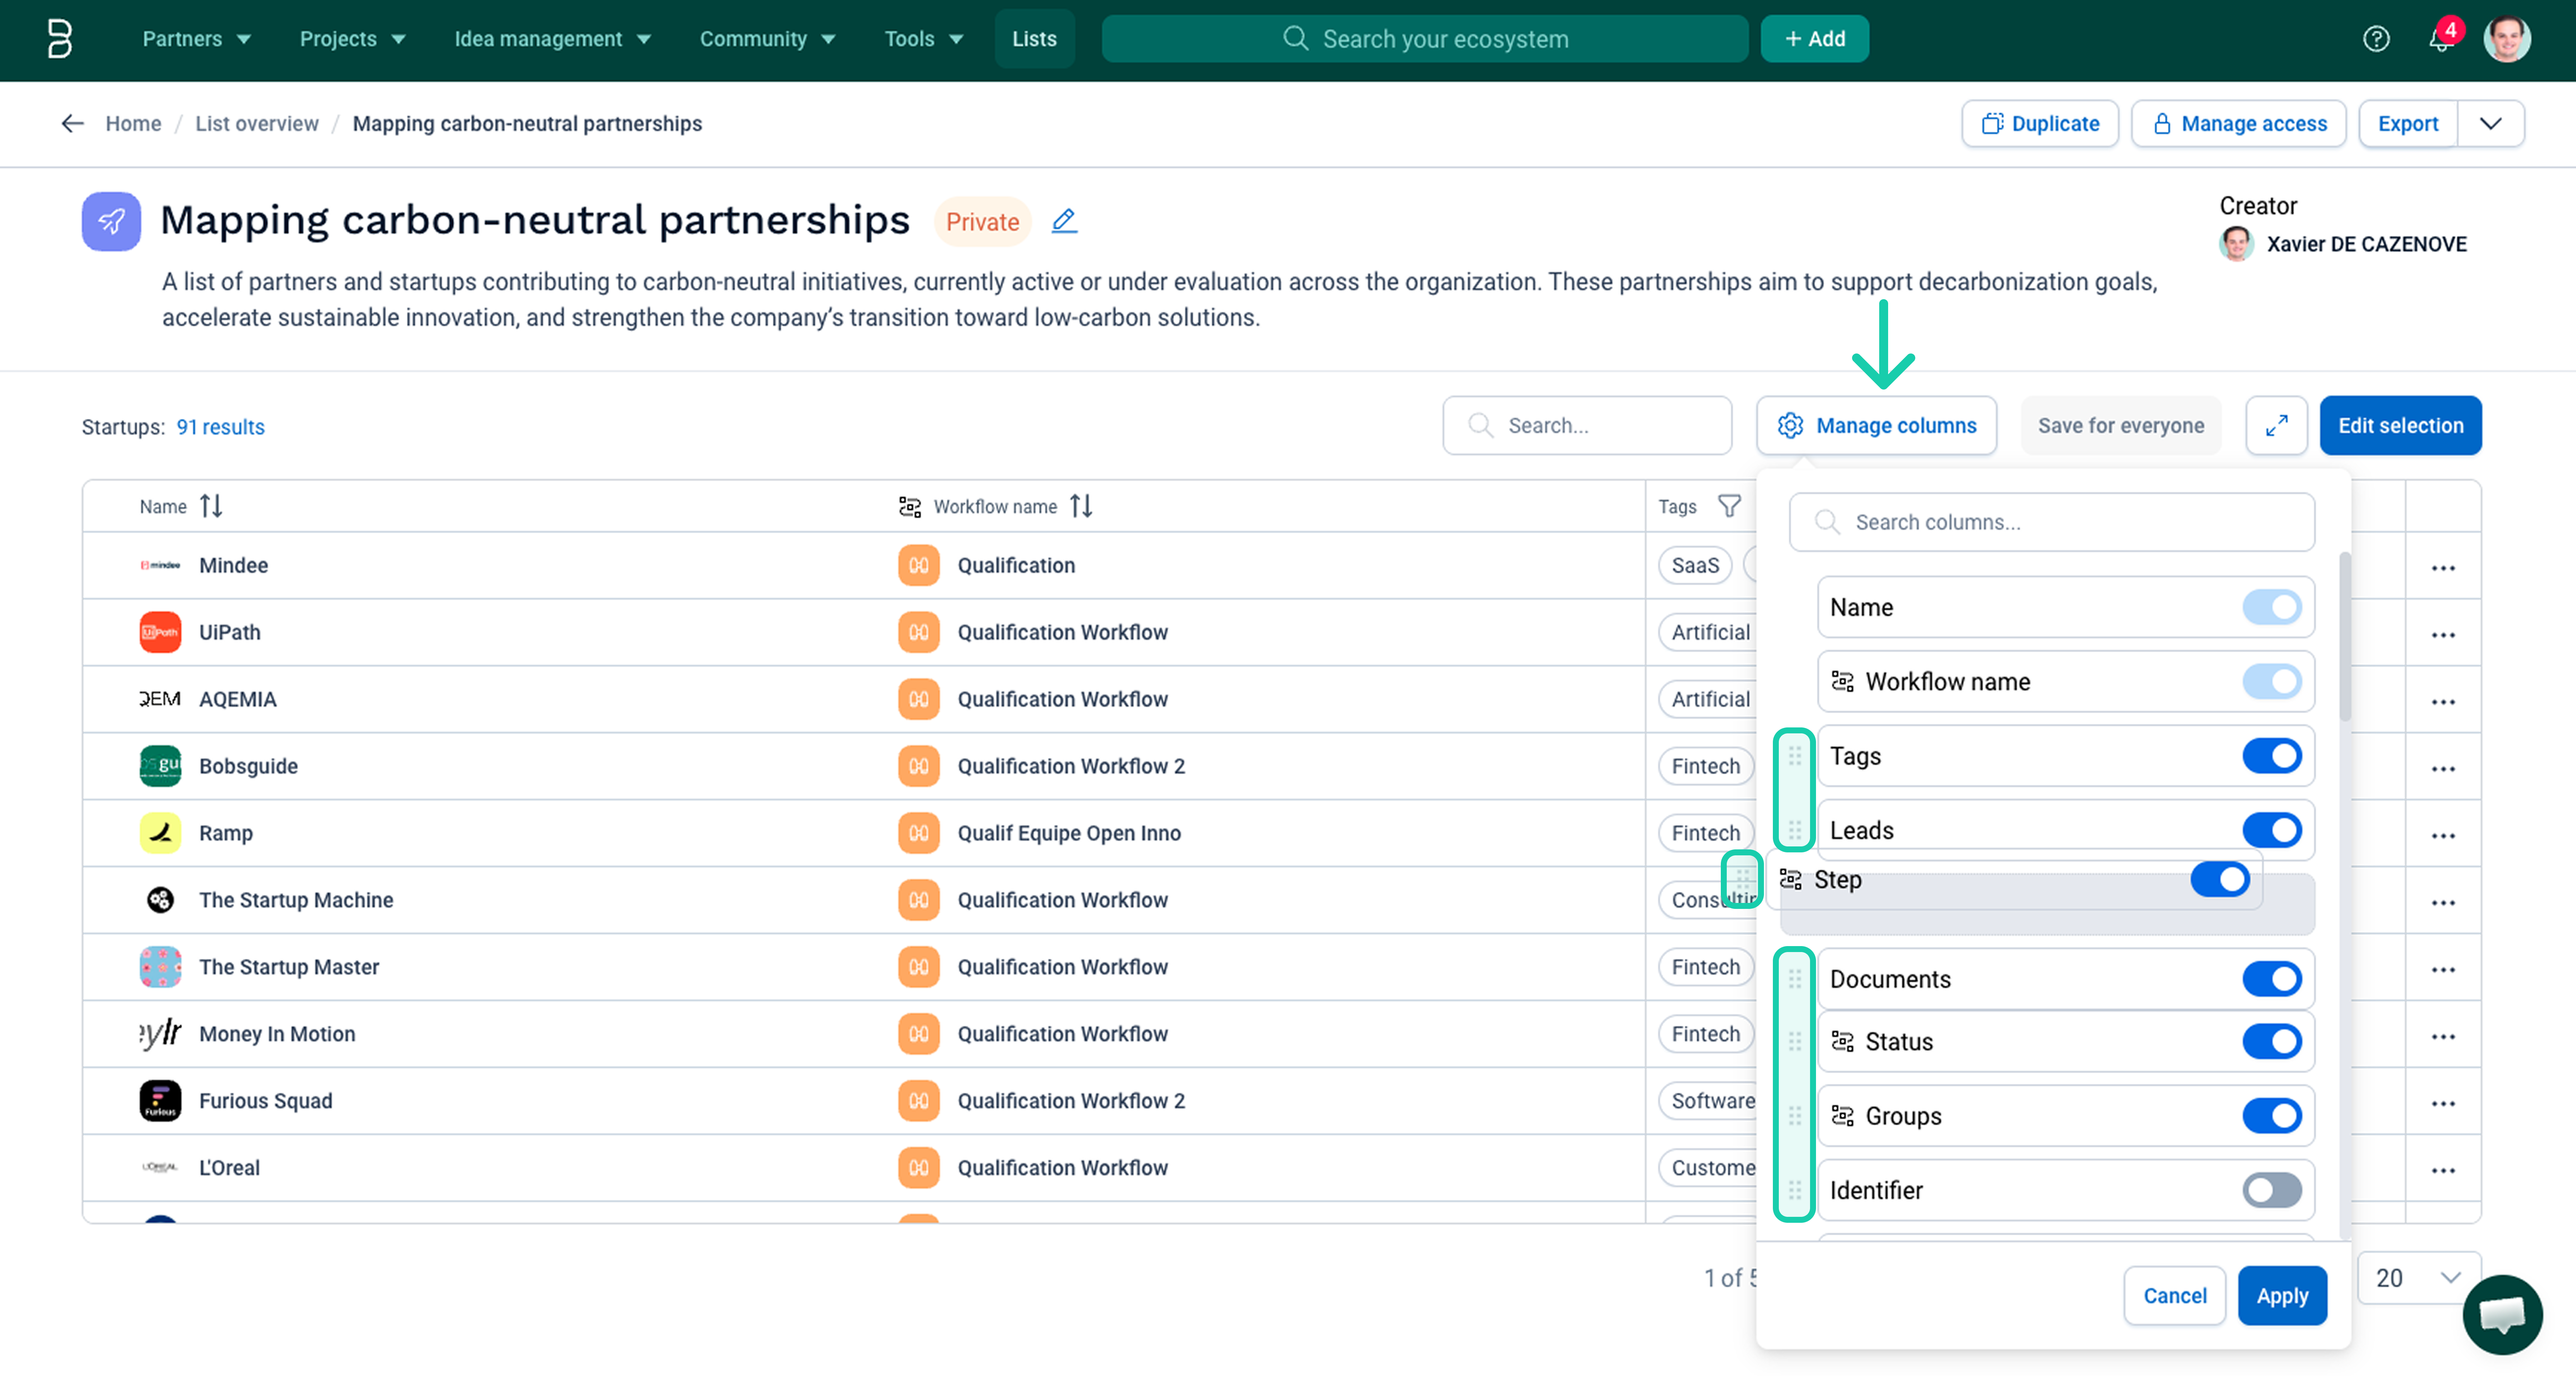2576x1376 pixels.
Task: Go to List overview breadcrumb
Action: point(257,123)
